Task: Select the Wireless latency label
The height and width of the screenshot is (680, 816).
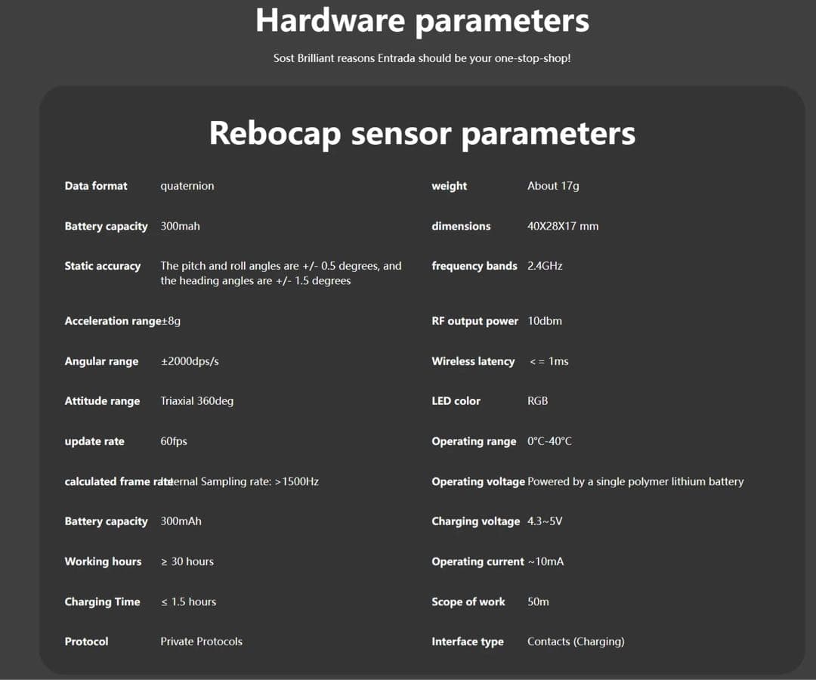Action: coord(473,361)
